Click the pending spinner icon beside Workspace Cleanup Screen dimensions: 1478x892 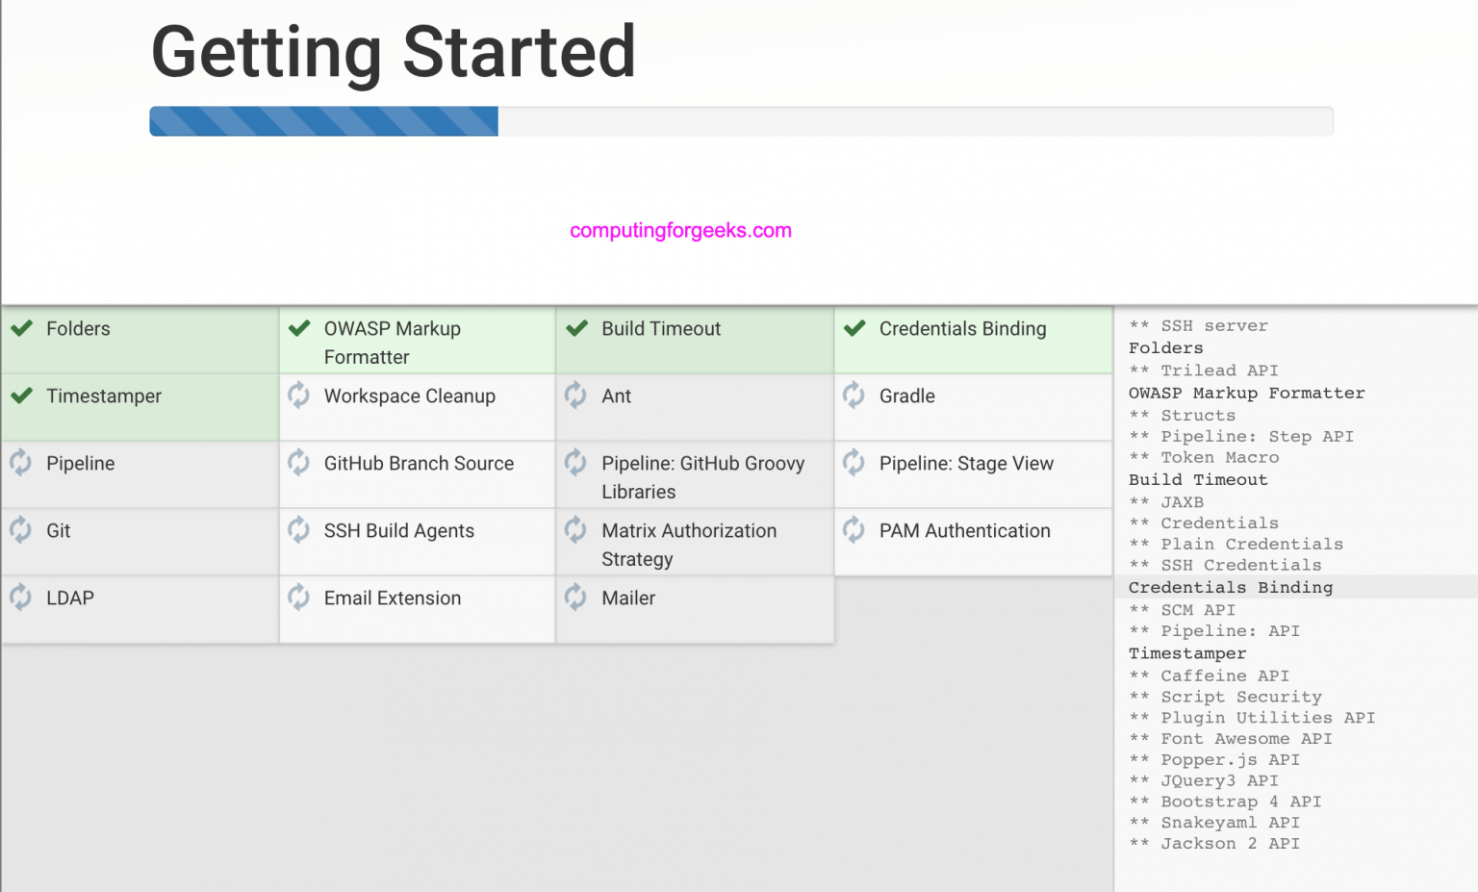coord(299,395)
